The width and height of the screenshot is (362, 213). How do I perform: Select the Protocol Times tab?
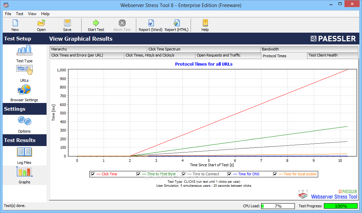pyautogui.click(x=284, y=56)
